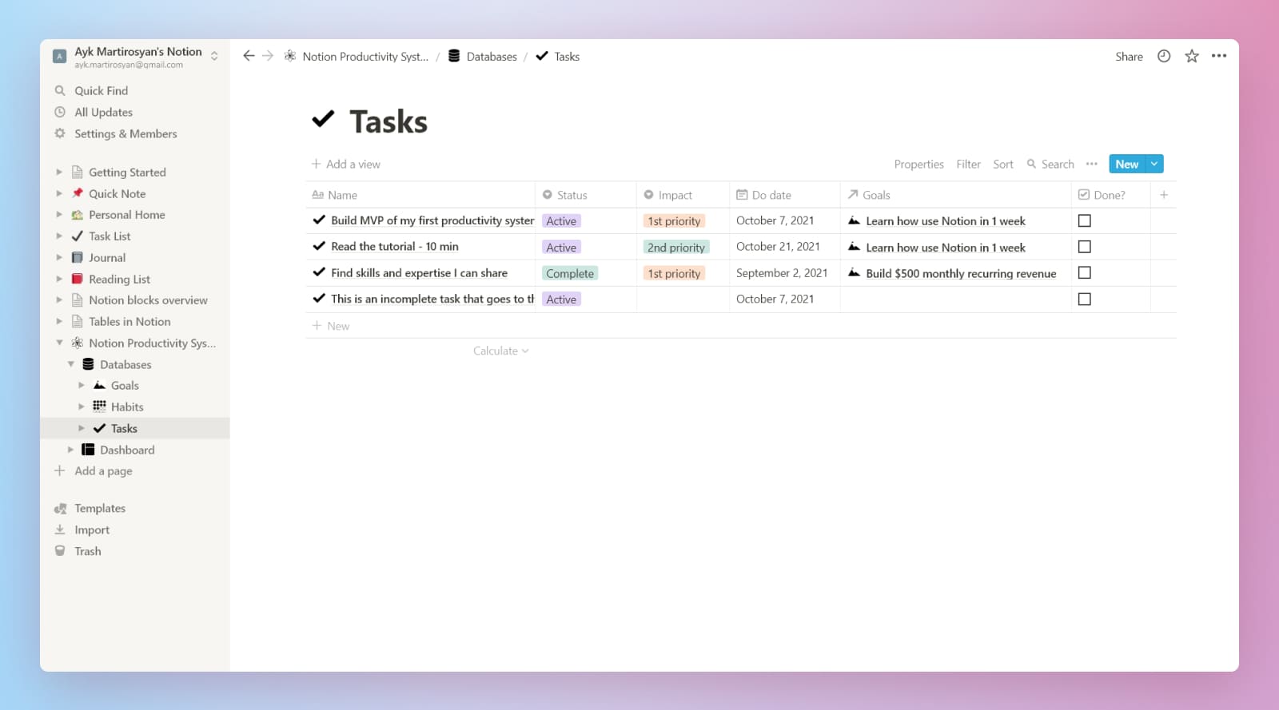
Task: Go back with the left arrow
Action: [249, 56]
